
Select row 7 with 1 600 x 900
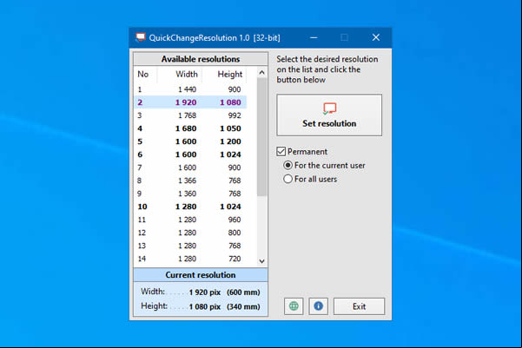click(x=190, y=167)
